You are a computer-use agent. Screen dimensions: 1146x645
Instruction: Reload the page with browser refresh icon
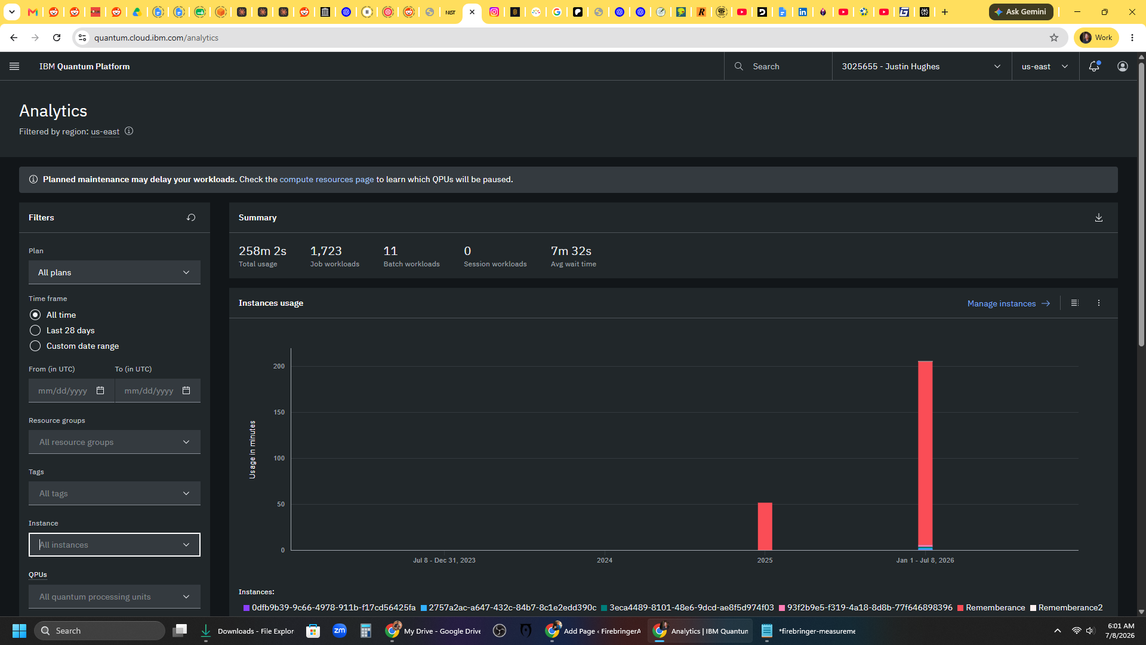(x=57, y=38)
